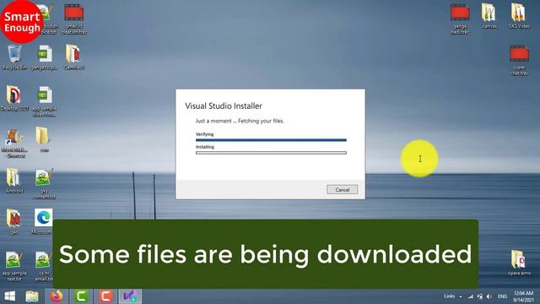This screenshot has width=540, height=304.
Task: Cancel the Visual Studio Installer
Action: pyautogui.click(x=342, y=189)
